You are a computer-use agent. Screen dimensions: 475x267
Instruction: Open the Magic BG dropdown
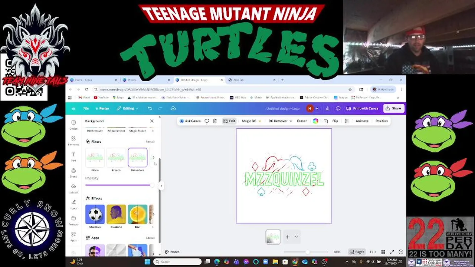pyautogui.click(x=251, y=121)
